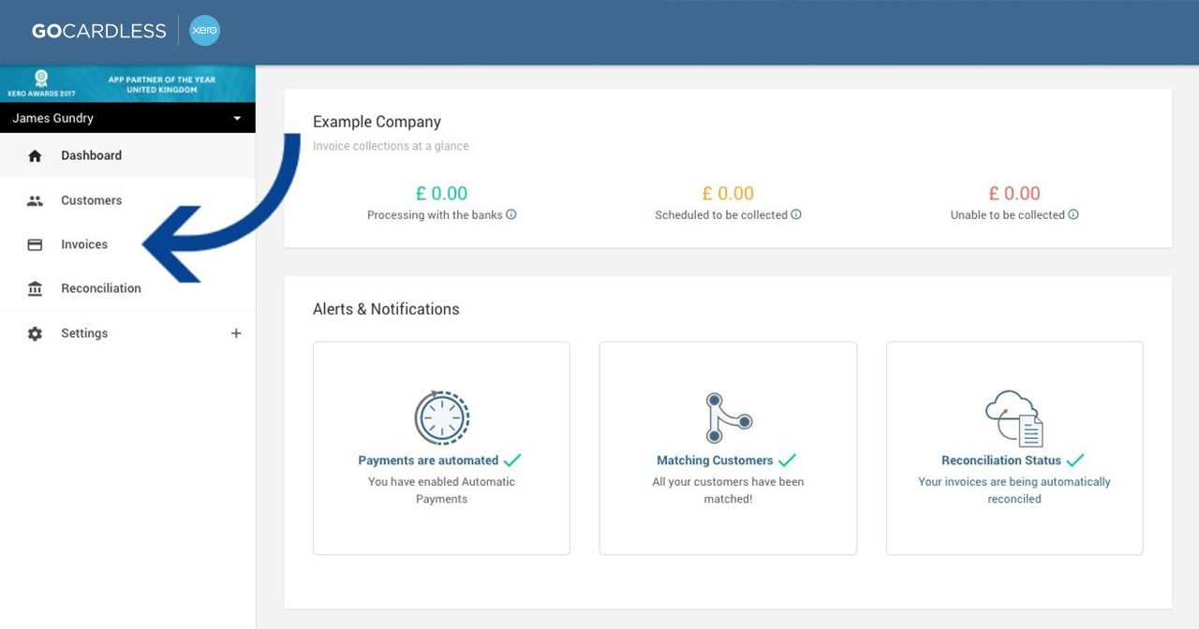
Task: Click the orange £ 0.00 scheduled amount
Action: click(728, 194)
